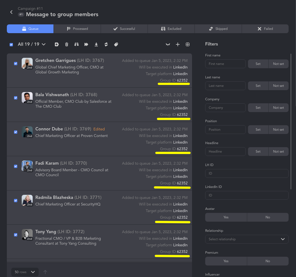Image resolution: width=296 pixels, height=277 pixels.
Task: Open the Select relationship dropdown
Action: pyautogui.click(x=247, y=239)
